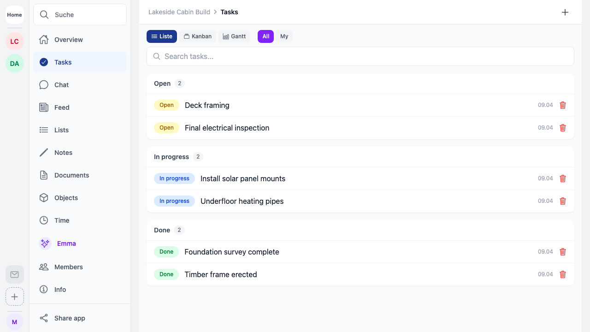Select the All tasks filter
The image size is (590, 332).
[x=265, y=36]
